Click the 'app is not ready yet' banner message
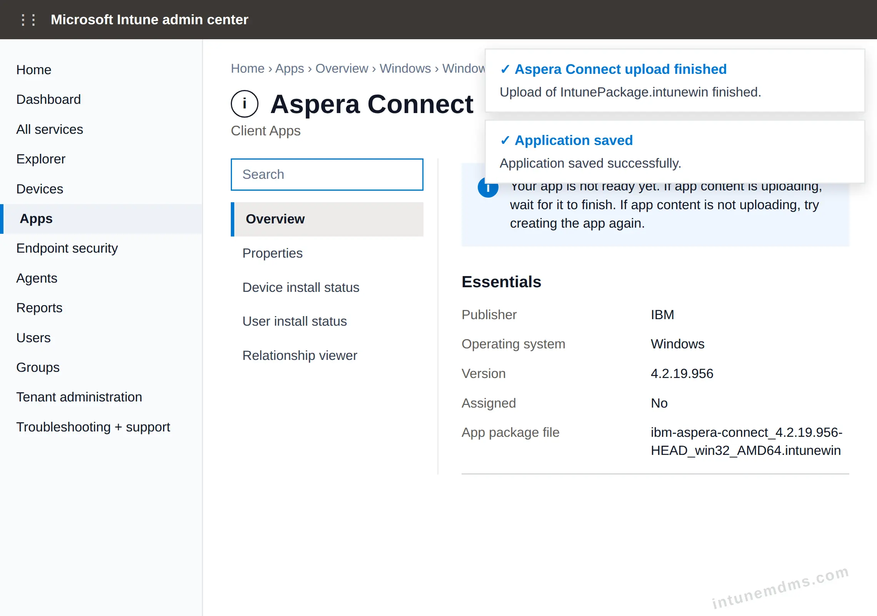This screenshot has height=616, width=877. click(665, 206)
